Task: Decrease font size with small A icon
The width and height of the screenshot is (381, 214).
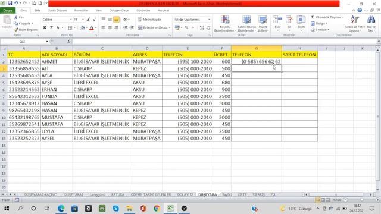Action: (94, 20)
